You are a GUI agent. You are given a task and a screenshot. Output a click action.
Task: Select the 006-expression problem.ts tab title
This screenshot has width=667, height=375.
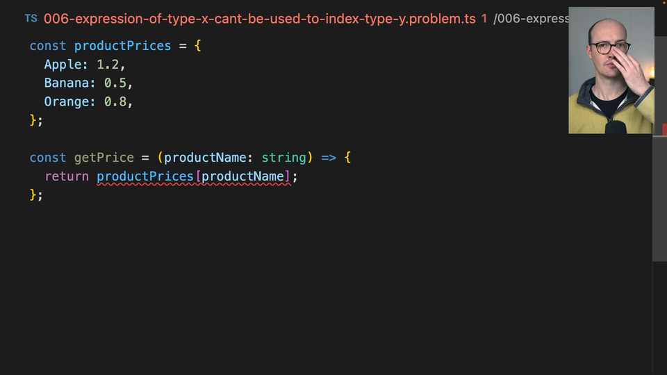pyautogui.click(x=259, y=19)
